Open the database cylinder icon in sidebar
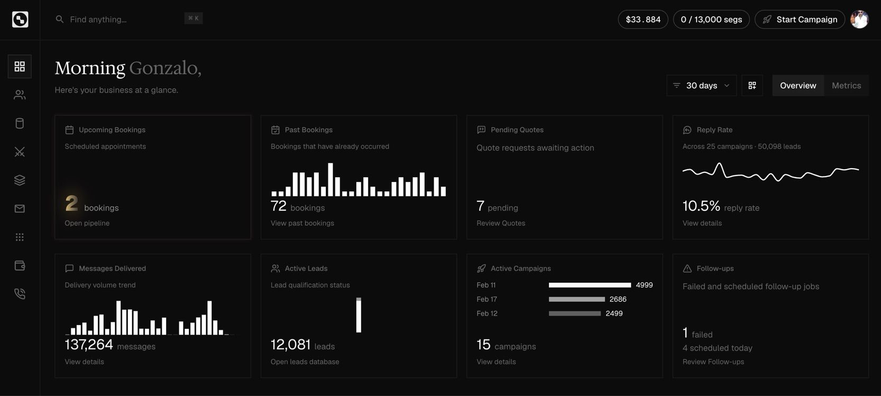The image size is (881, 396). click(x=20, y=124)
